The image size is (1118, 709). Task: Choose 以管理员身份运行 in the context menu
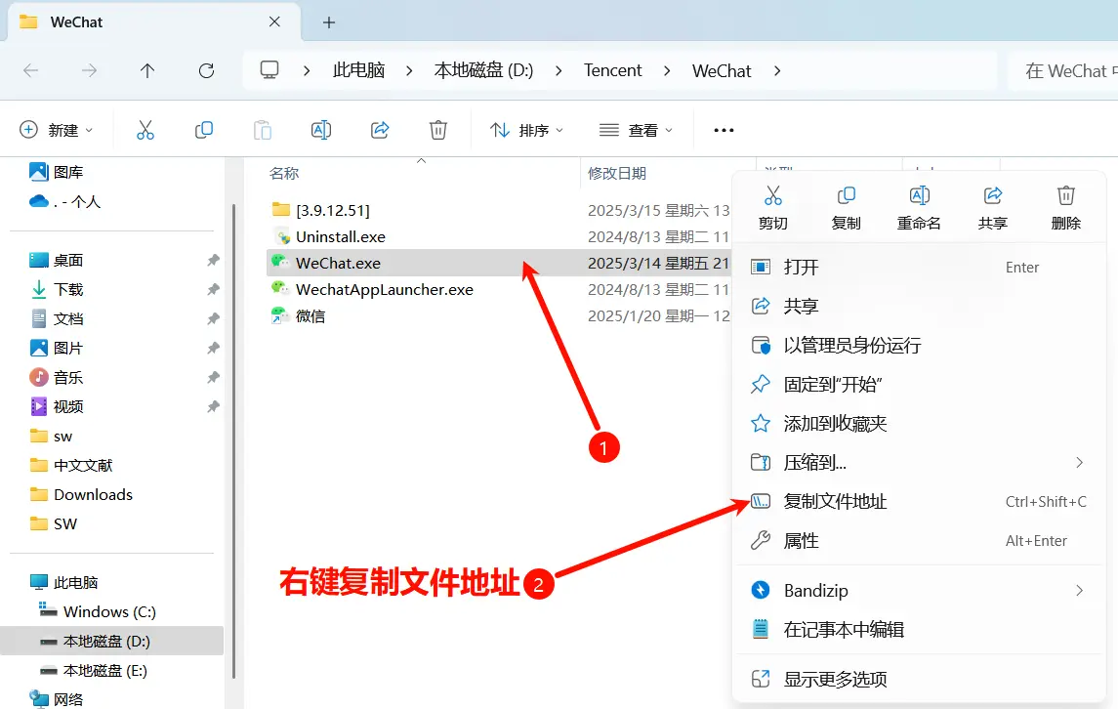point(919,346)
